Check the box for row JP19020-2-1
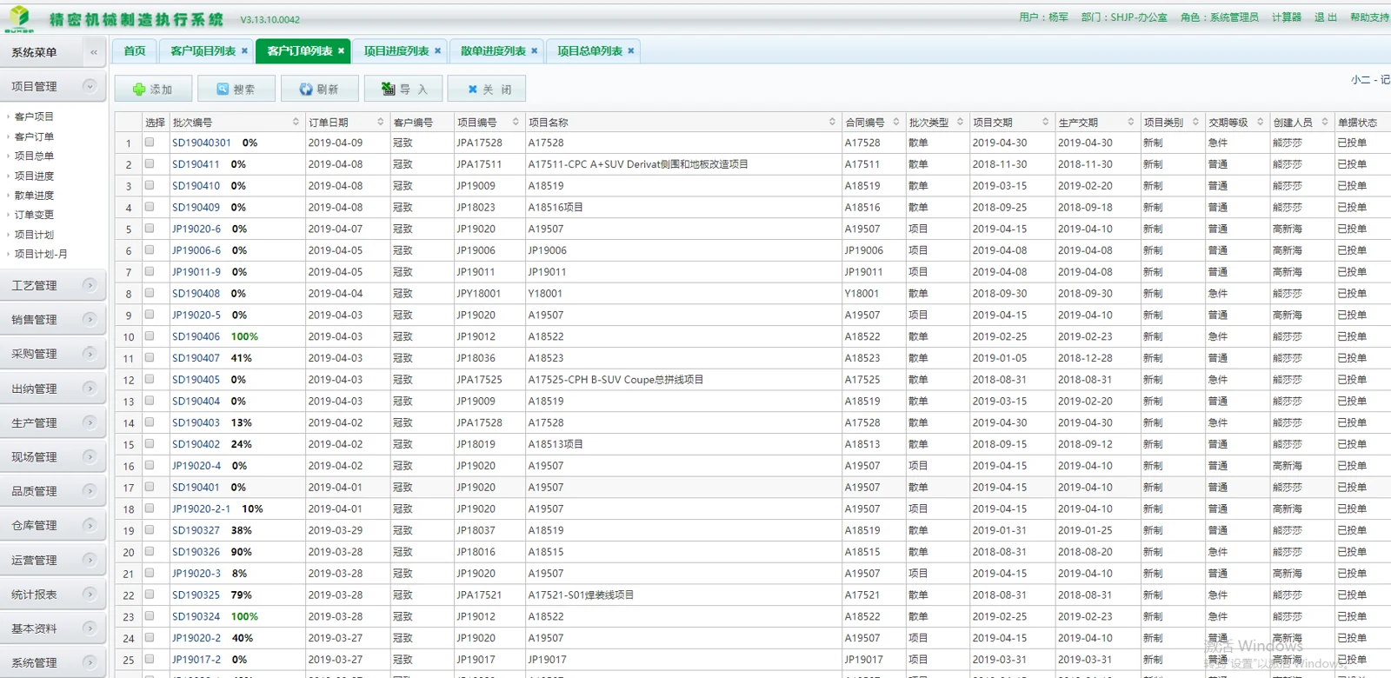Image resolution: width=1391 pixels, height=678 pixels. coord(150,508)
